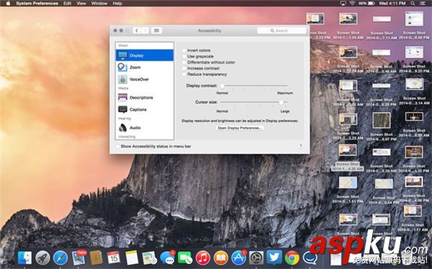Open System Preferences menu
Screen dimensions: 432x269
point(37,4)
